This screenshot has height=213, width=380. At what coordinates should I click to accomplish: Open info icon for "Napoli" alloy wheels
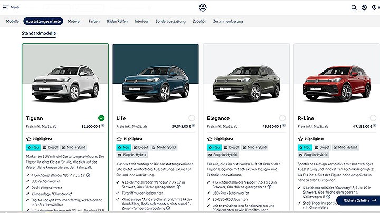[269, 187]
